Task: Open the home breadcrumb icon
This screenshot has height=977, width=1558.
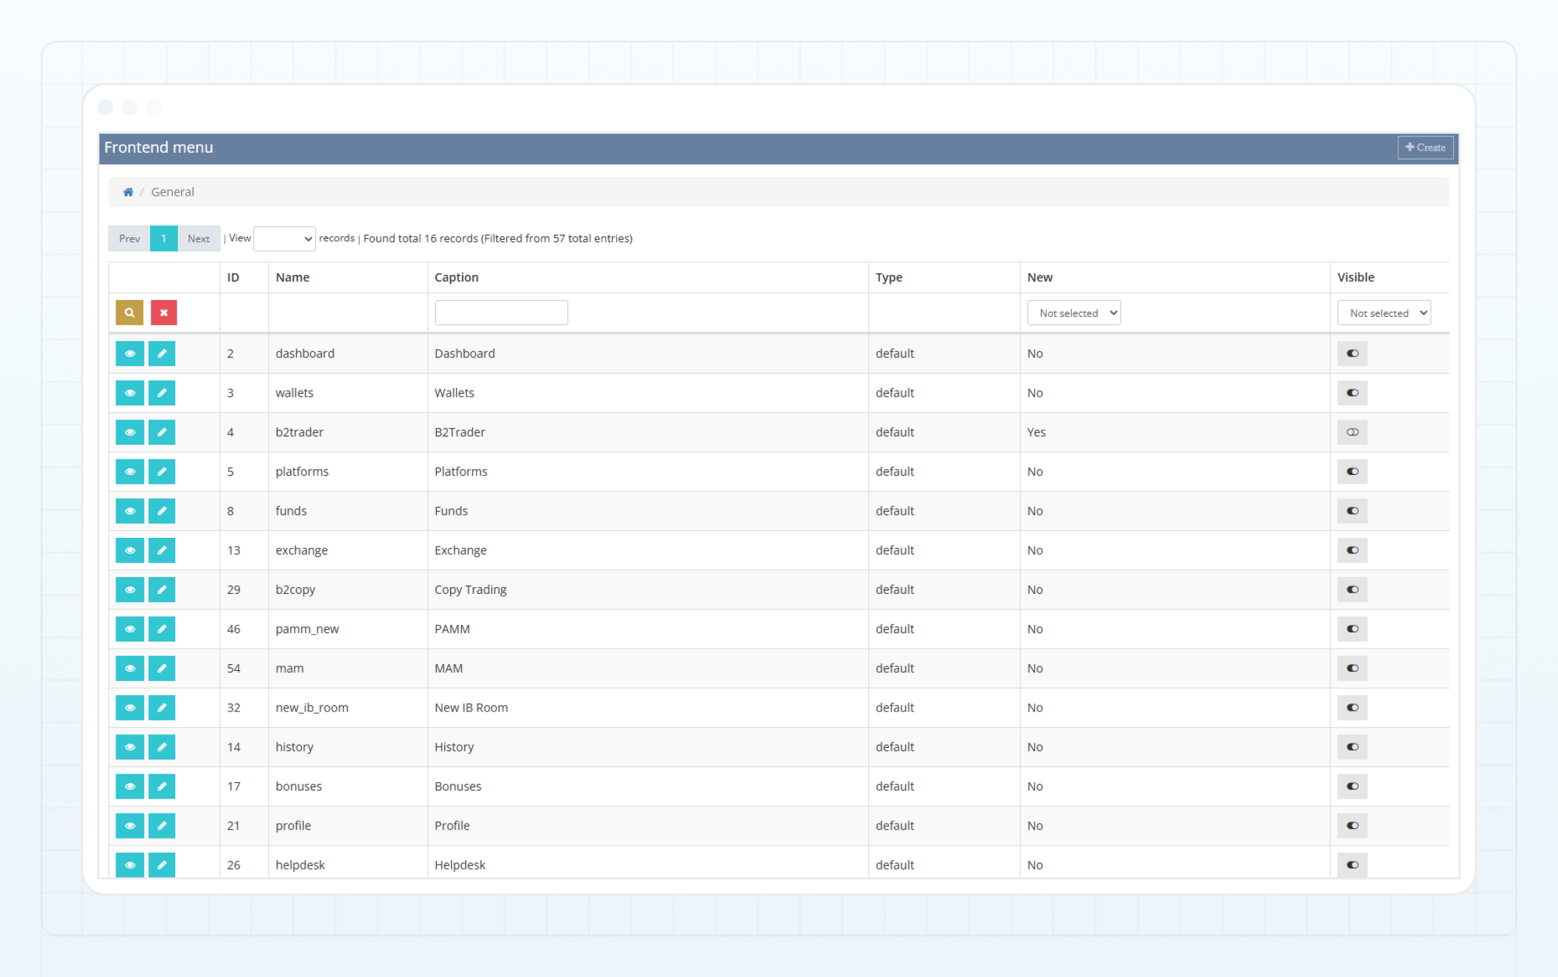Action: coord(128,192)
